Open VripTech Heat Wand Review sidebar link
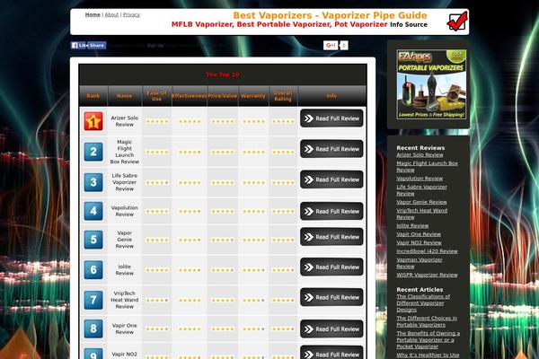 click(x=422, y=214)
